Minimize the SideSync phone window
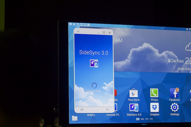The image size is (191, 127). pyautogui.click(x=98, y=33)
